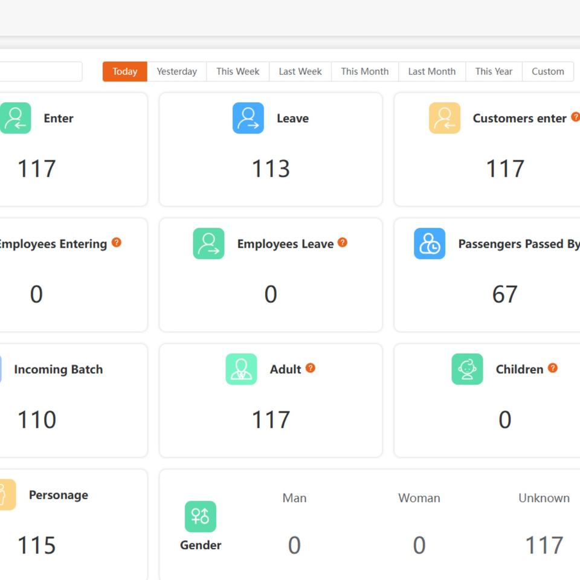
Task: Click the help icon beside Adult
Action: click(x=311, y=368)
